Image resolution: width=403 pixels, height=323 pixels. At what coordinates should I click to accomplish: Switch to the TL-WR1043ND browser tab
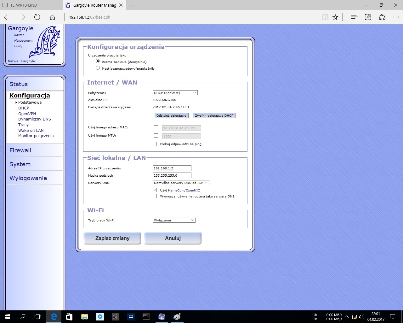(x=31, y=5)
